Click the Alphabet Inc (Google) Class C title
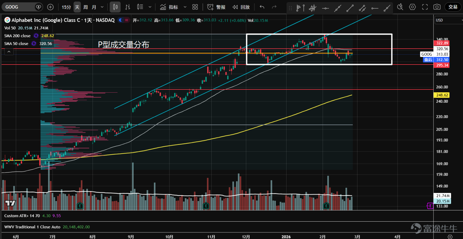The height and width of the screenshot is (239, 463). 46,20
